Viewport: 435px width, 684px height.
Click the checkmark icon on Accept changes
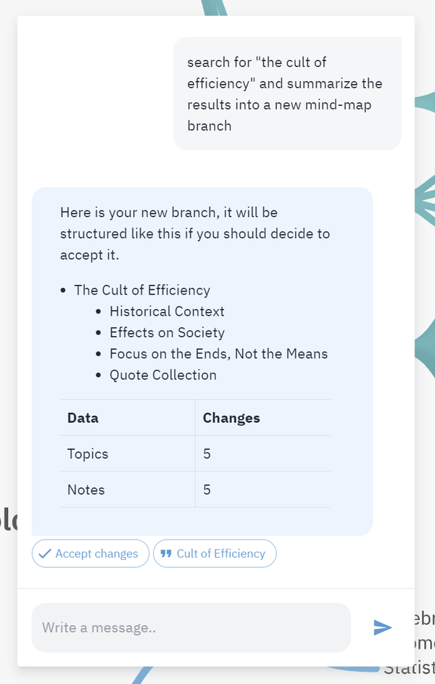click(45, 553)
